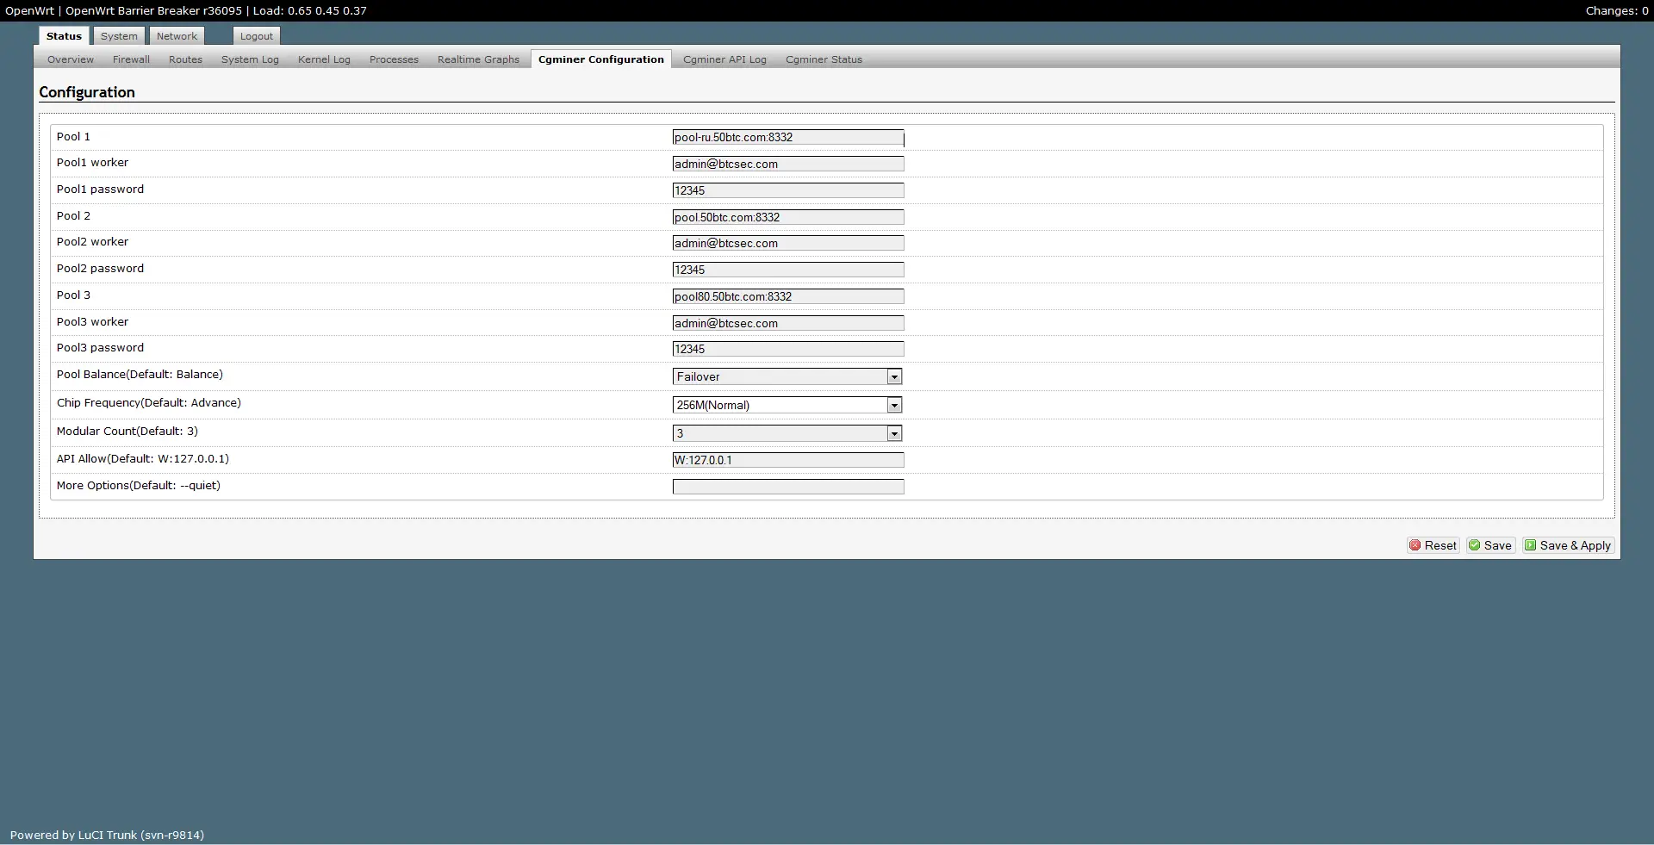Open the Realtime Graphs subtab
Image resolution: width=1654 pixels, height=845 pixels.
tap(478, 59)
